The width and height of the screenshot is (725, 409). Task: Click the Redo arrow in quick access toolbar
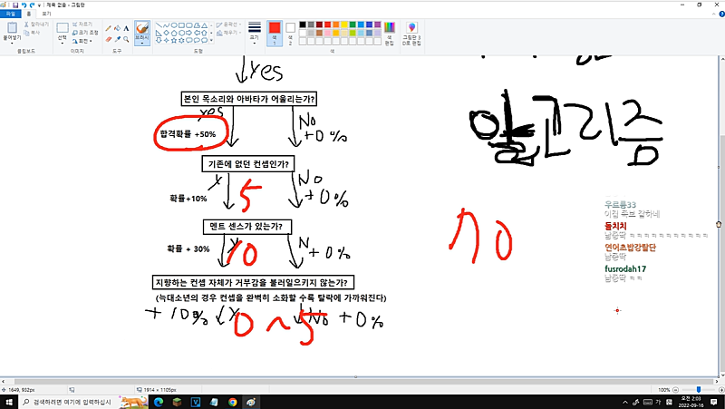tap(32, 5)
